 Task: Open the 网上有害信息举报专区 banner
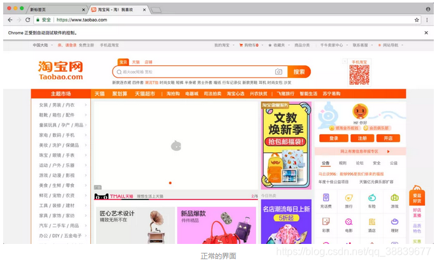360,151
